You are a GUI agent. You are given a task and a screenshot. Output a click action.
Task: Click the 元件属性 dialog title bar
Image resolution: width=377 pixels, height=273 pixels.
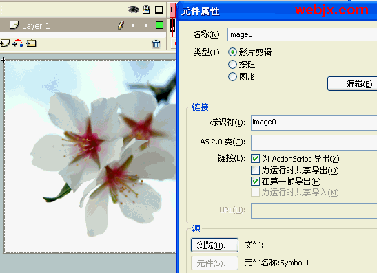277,11
